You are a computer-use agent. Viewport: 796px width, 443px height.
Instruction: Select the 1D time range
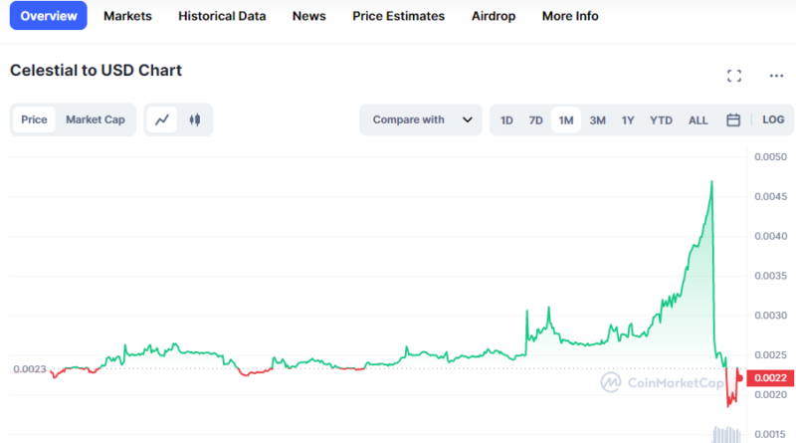(x=506, y=119)
